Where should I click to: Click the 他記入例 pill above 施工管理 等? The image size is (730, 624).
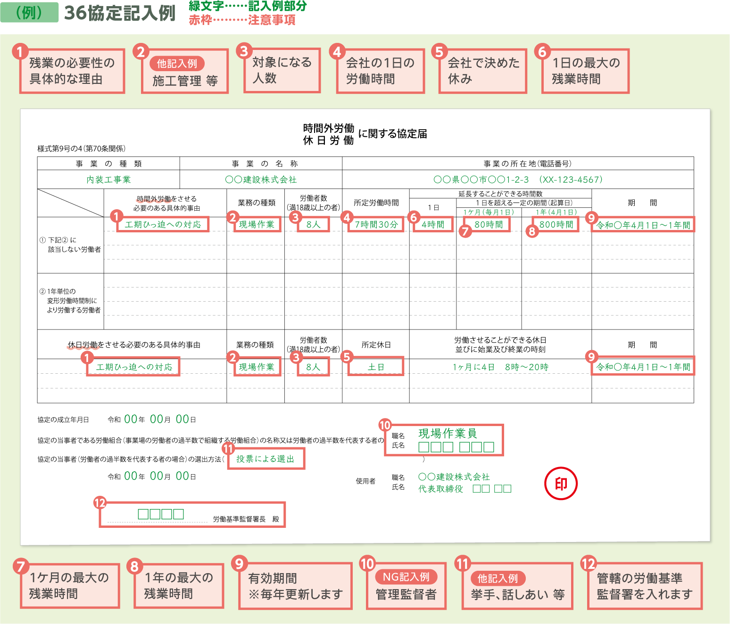[177, 64]
